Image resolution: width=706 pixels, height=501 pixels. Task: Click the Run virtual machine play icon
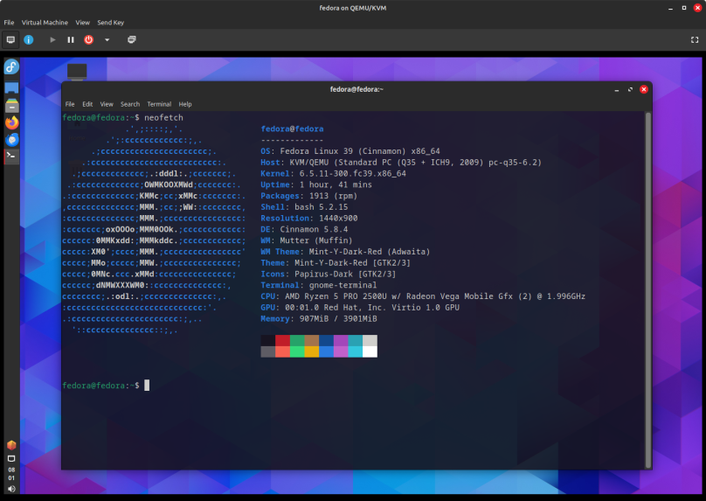click(52, 39)
